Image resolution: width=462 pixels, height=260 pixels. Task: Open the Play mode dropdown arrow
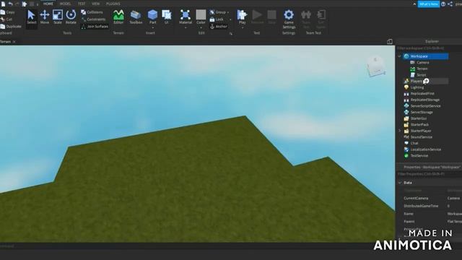(x=243, y=27)
